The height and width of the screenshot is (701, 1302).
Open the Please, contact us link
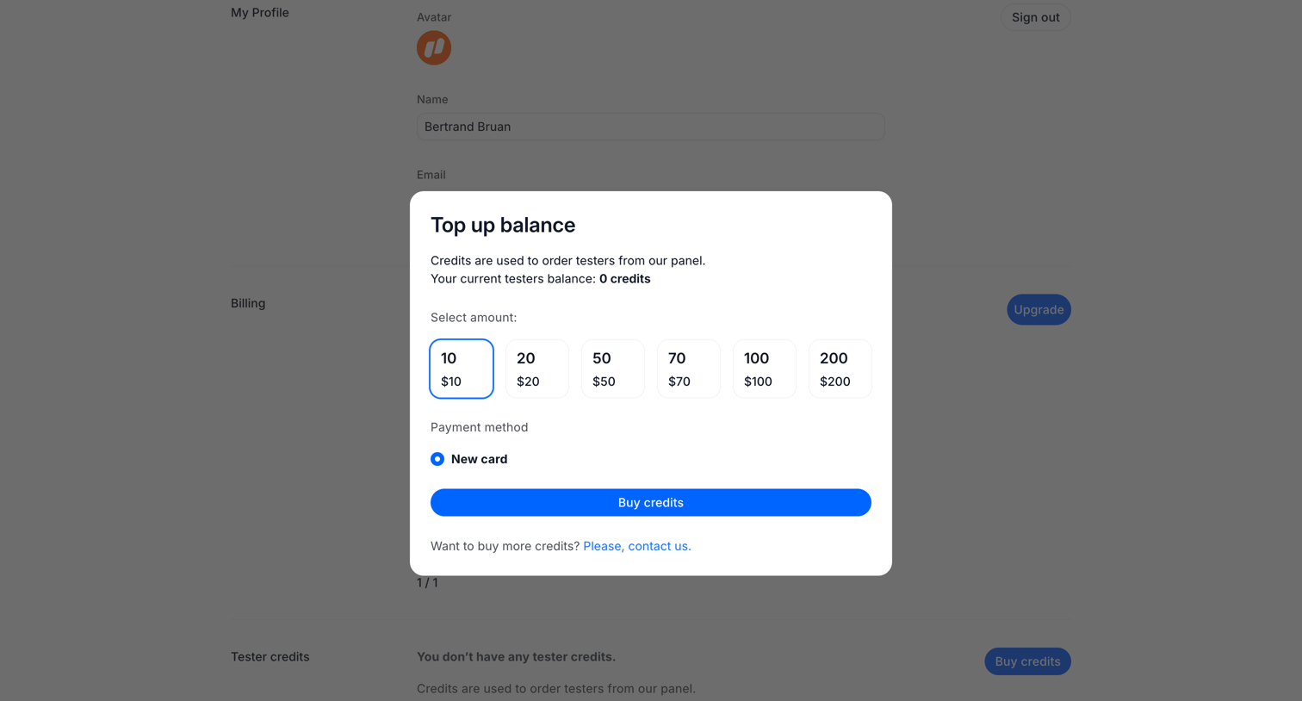pyautogui.click(x=637, y=546)
